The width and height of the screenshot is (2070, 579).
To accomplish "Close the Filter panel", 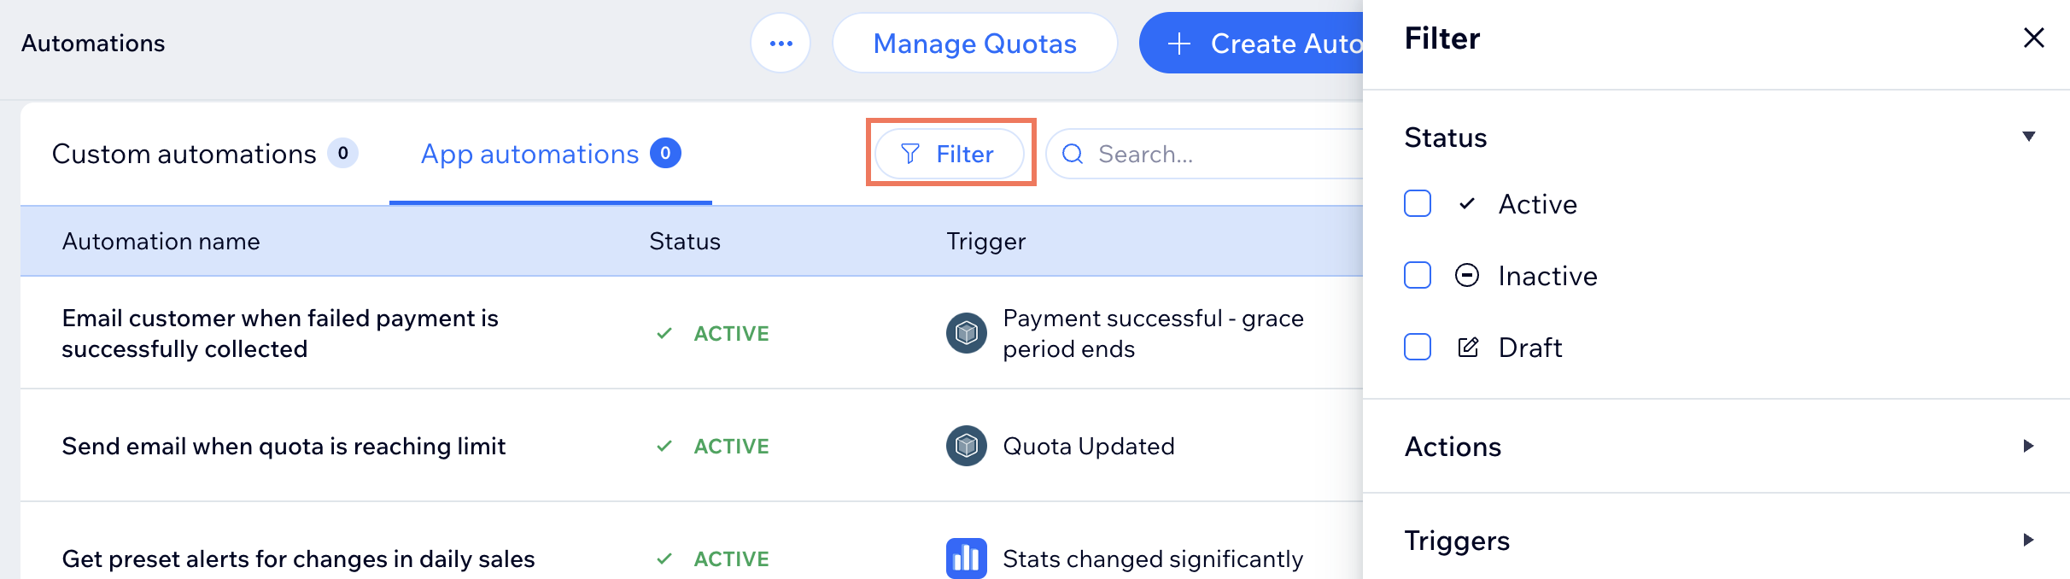I will pos(2033,38).
